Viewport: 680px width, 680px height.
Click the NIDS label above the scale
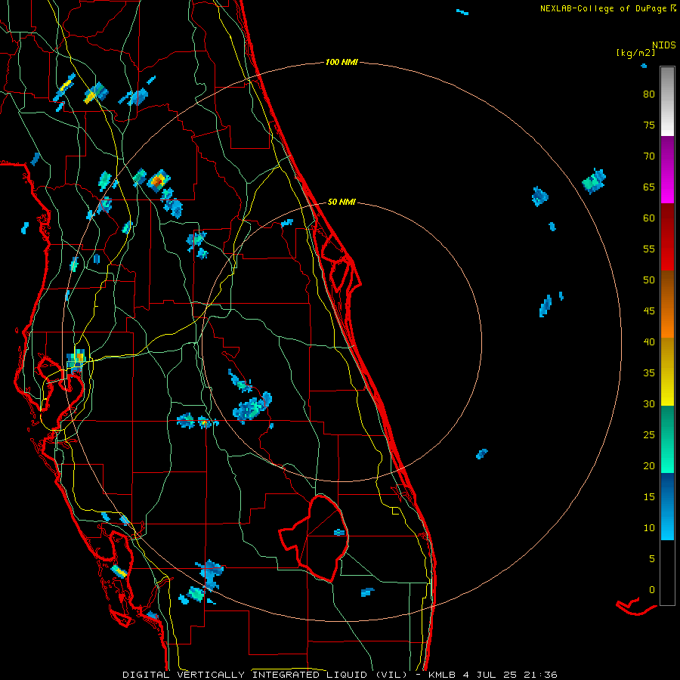664,45
